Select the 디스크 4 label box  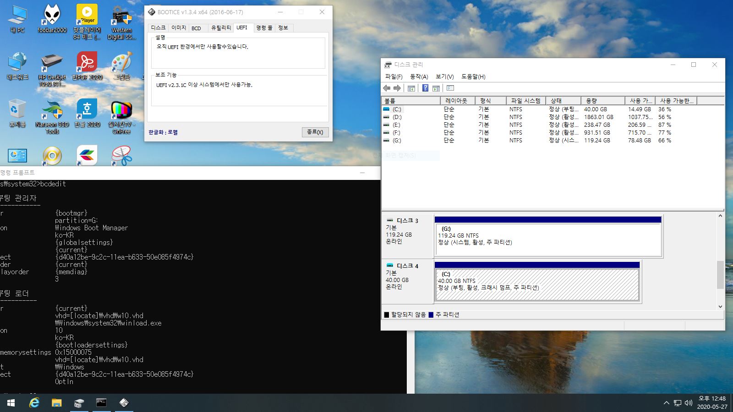click(x=408, y=282)
